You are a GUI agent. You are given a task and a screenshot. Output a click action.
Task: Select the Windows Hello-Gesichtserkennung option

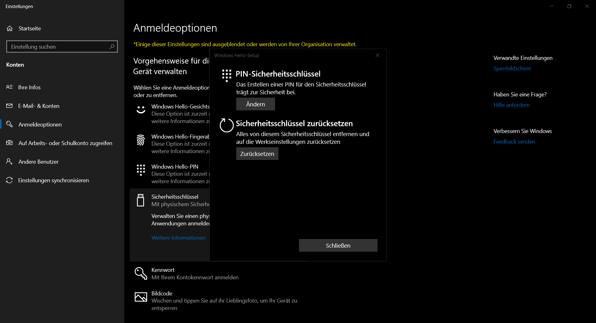pyautogui.click(x=170, y=113)
